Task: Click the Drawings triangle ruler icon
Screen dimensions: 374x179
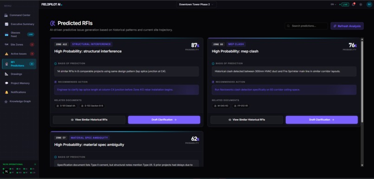Action: (x=6, y=74)
